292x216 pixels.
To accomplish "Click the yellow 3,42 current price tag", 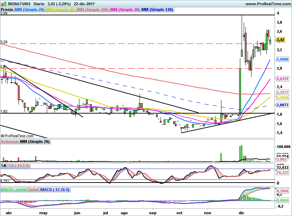I will pyautogui.click(x=280, y=40).
